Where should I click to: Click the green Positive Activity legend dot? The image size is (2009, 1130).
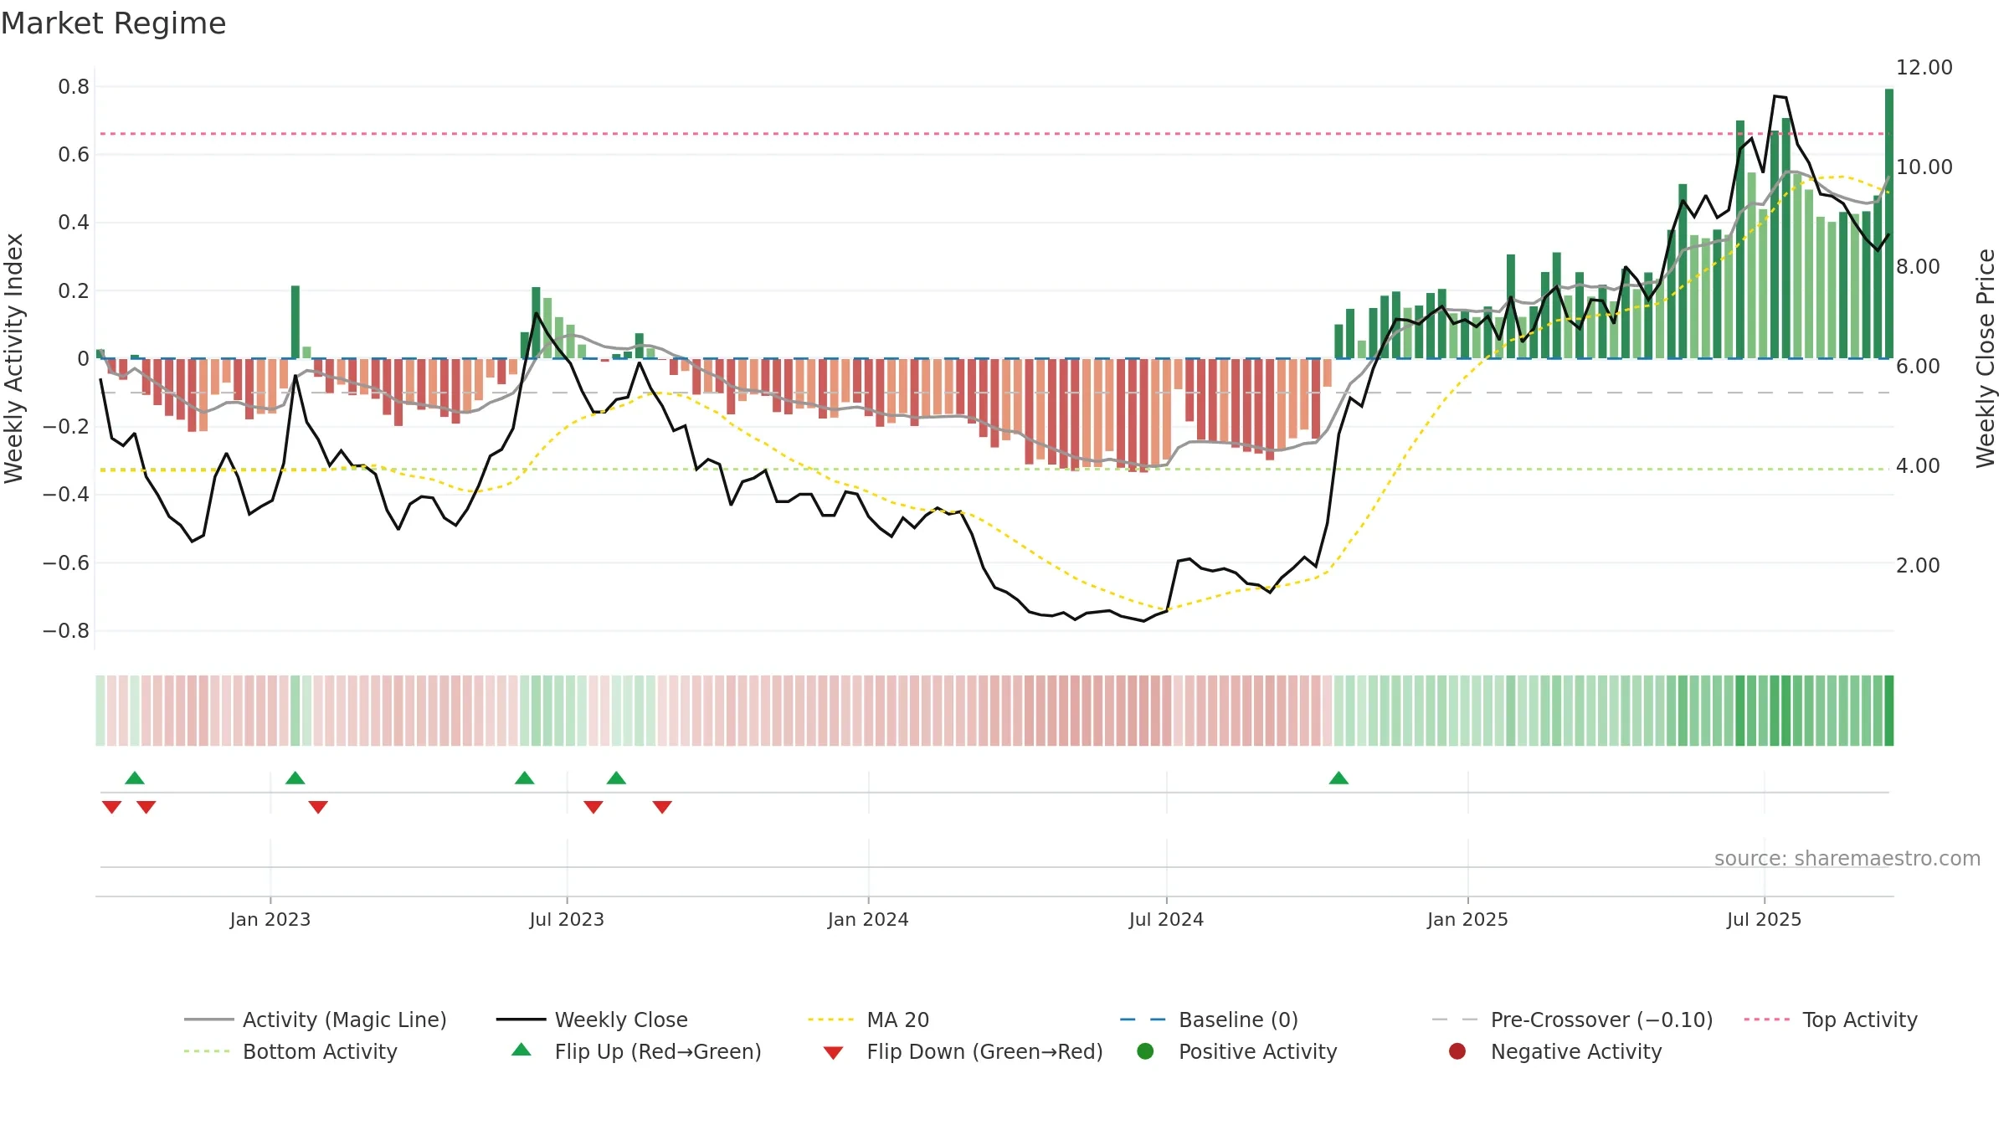[1146, 1051]
